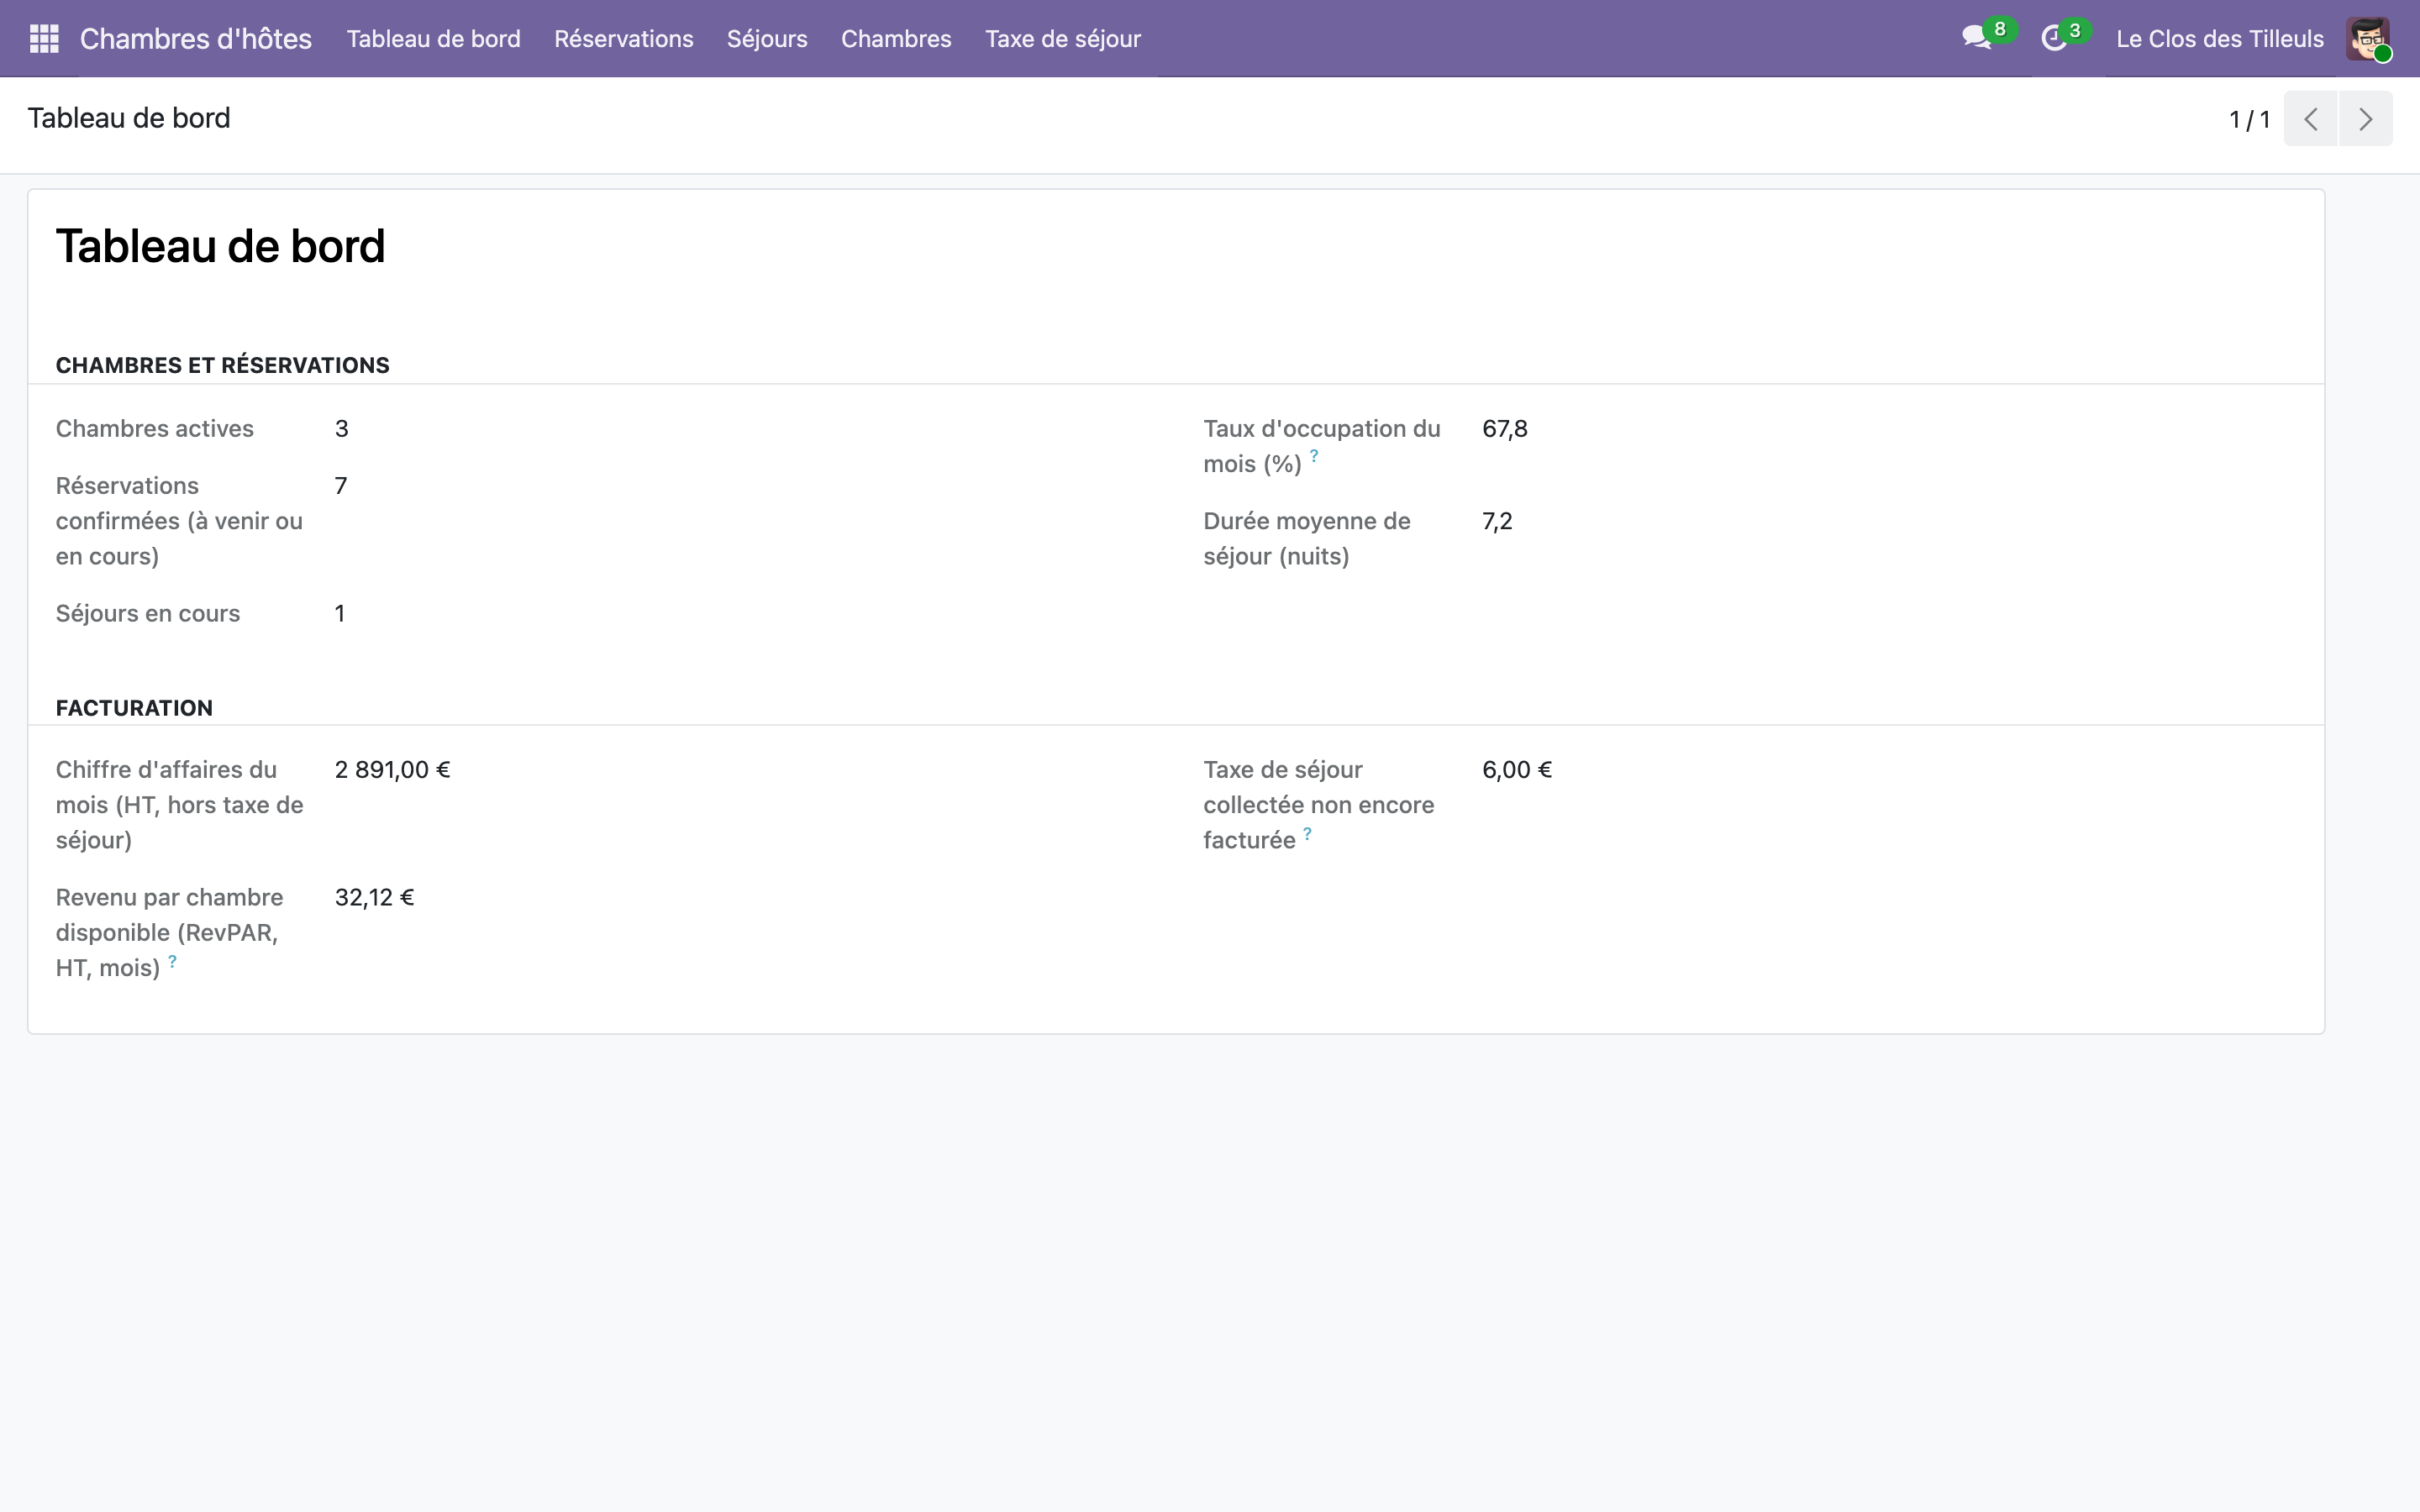Open the Séjours menu
The image size is (2420, 1512).
tap(767, 39)
